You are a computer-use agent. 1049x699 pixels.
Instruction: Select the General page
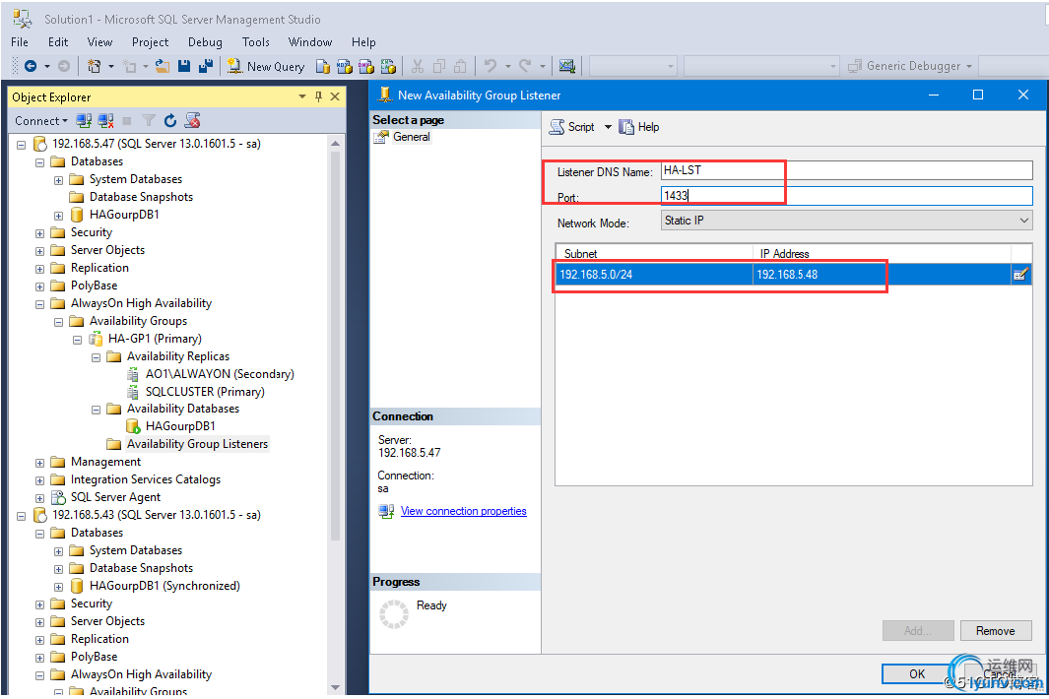pos(411,137)
